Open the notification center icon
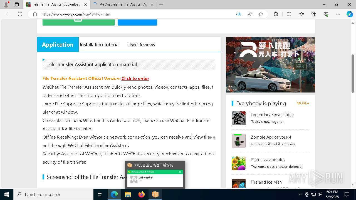The width and height of the screenshot is (356, 200). click(347, 194)
